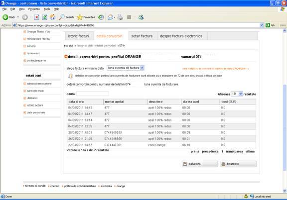Go back with the Back button

pos(9,17)
